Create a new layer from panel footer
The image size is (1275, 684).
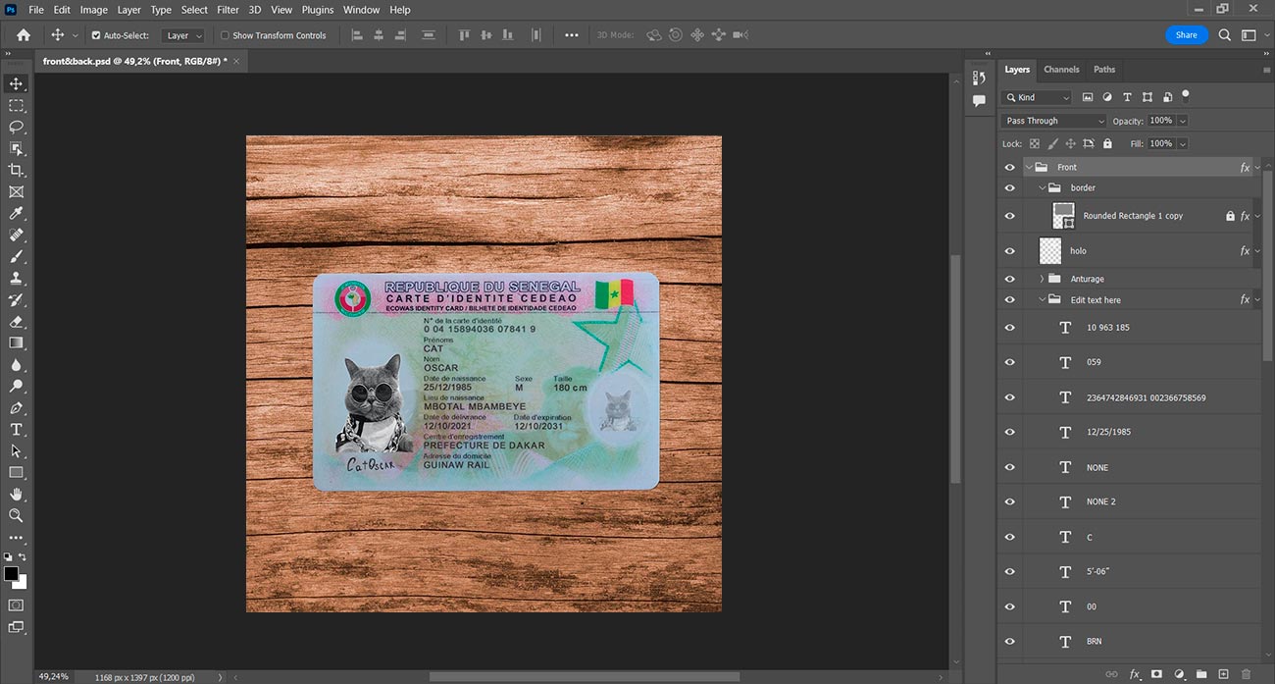click(x=1223, y=674)
